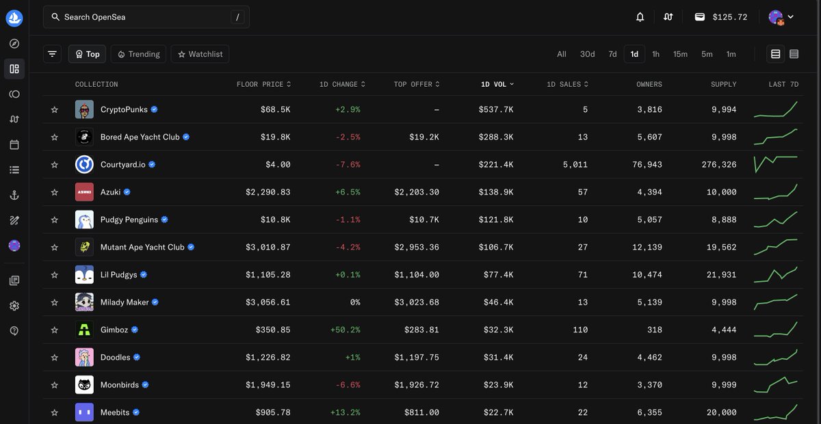Set time range to 1m
This screenshot has height=424, width=821.
tap(731, 54)
